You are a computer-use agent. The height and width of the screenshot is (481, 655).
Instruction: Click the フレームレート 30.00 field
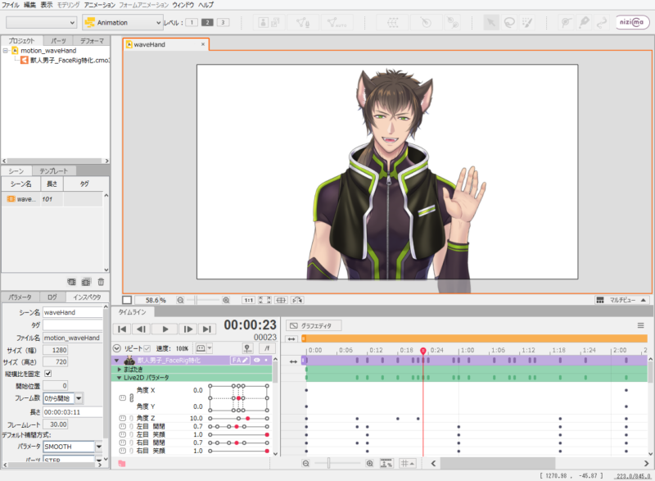click(55, 424)
